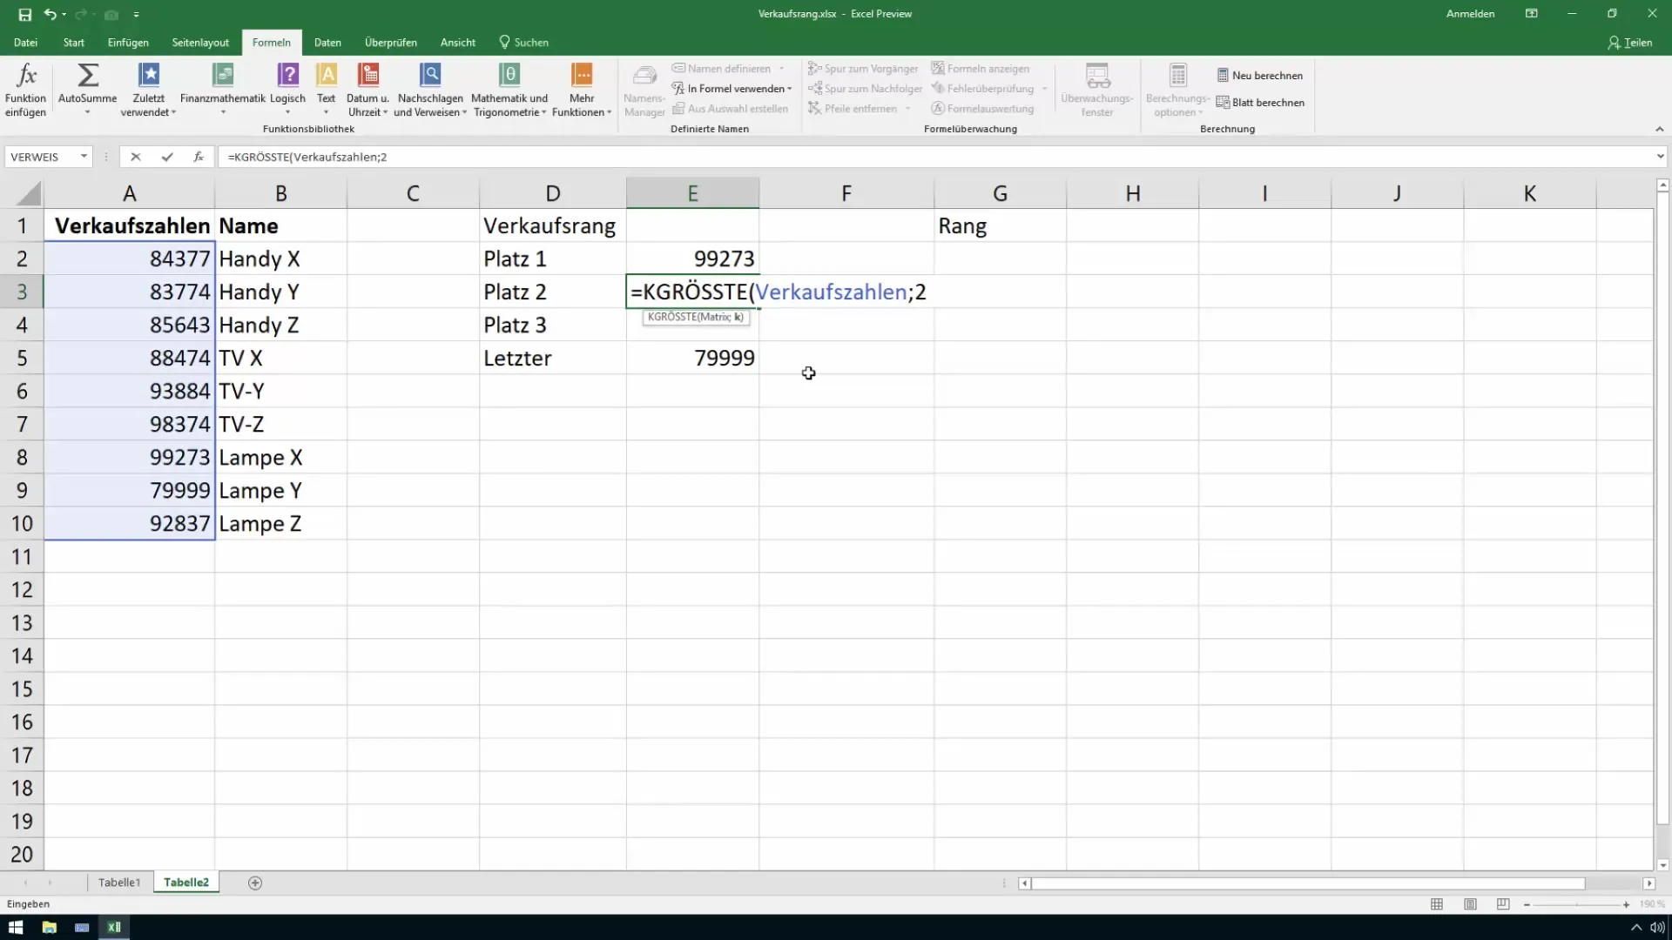Viewport: 1672px width, 940px height.
Task: Click Namen definieren
Action: pyautogui.click(x=721, y=69)
